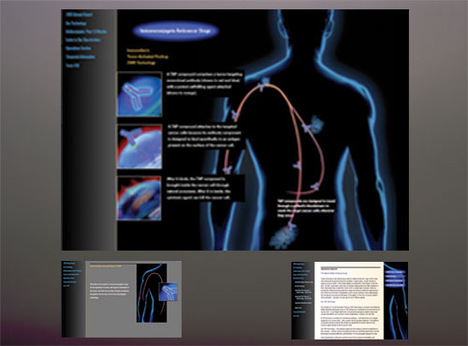
Task: Open the Form 10K link in main sidebar
Action: click(73, 65)
